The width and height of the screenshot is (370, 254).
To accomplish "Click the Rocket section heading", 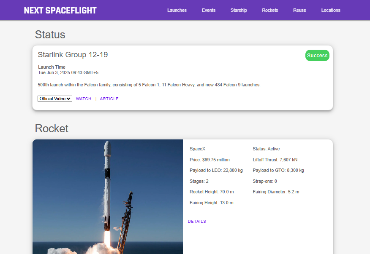I will (52, 128).
